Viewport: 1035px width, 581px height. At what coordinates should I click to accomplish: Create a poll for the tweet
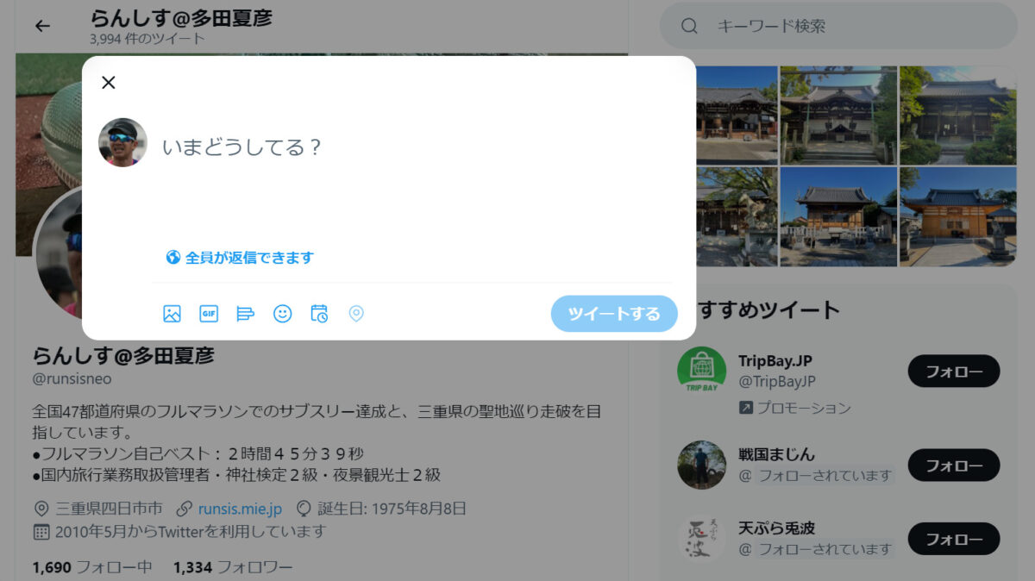click(245, 315)
